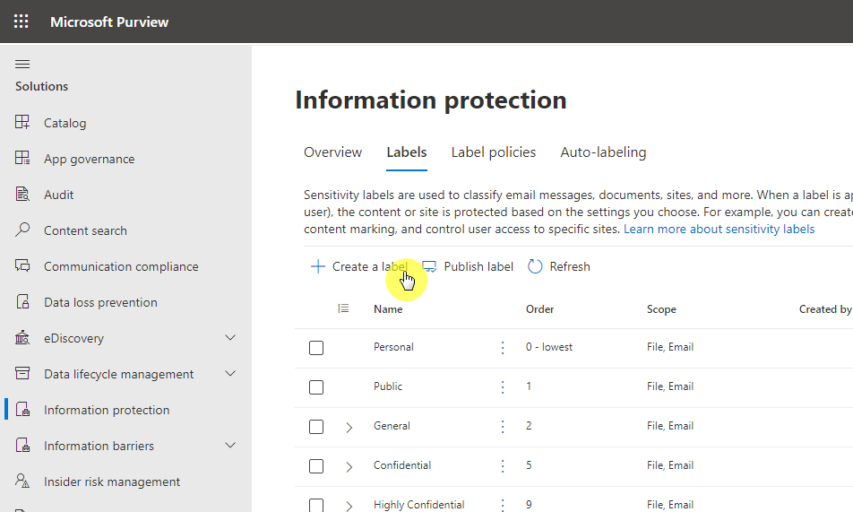853x512 pixels.
Task: Open the Highly Confidential label name
Action: click(x=419, y=505)
